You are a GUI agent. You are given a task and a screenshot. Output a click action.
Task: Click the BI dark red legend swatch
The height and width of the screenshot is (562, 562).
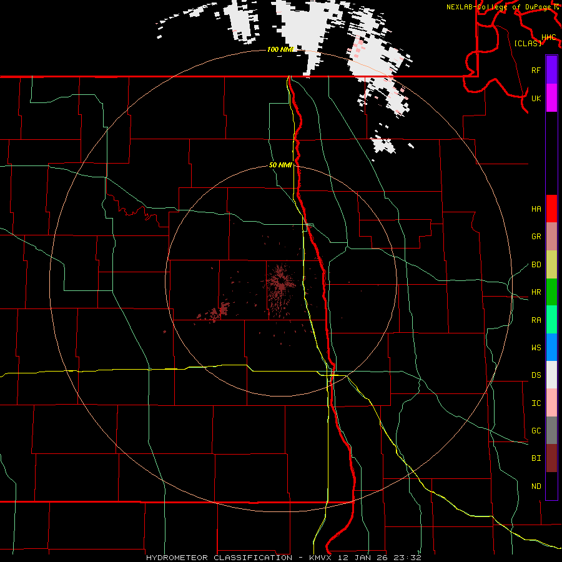[x=551, y=458]
